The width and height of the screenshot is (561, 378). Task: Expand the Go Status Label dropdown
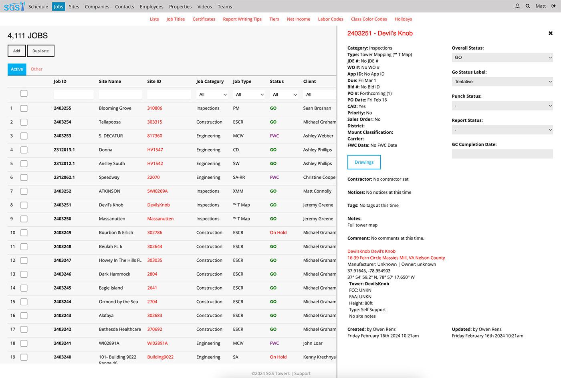[x=502, y=82]
